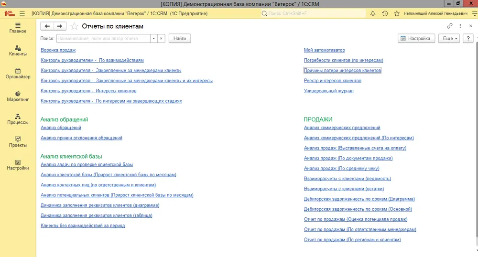The height and width of the screenshot is (257, 478).
Task: Open Отчет по продажам (По регионам и клиентам)
Action: (352, 240)
